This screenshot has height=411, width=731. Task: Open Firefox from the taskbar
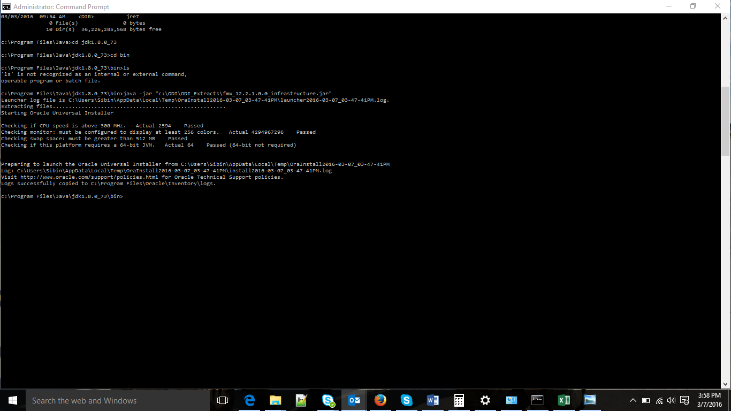pyautogui.click(x=380, y=400)
